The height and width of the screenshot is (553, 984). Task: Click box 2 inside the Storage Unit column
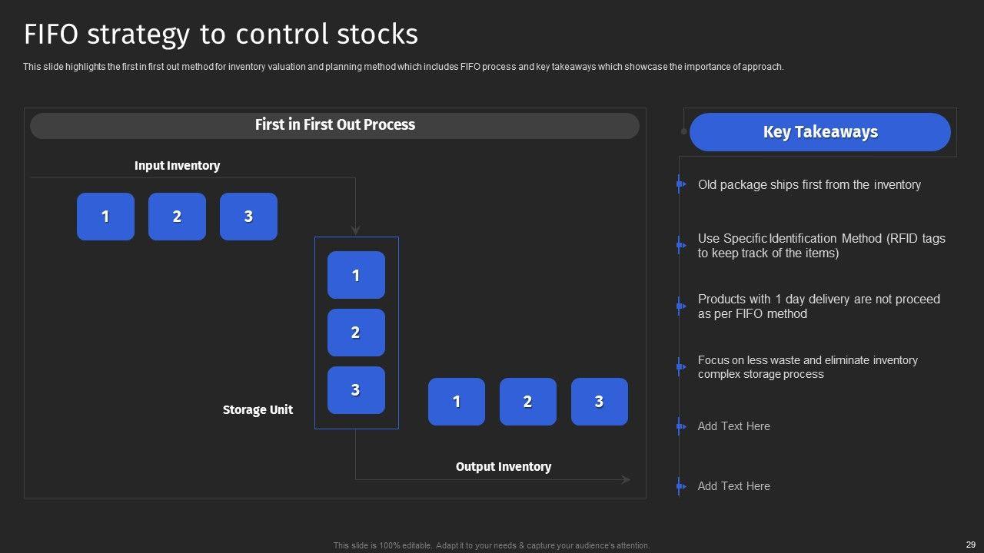(x=356, y=333)
